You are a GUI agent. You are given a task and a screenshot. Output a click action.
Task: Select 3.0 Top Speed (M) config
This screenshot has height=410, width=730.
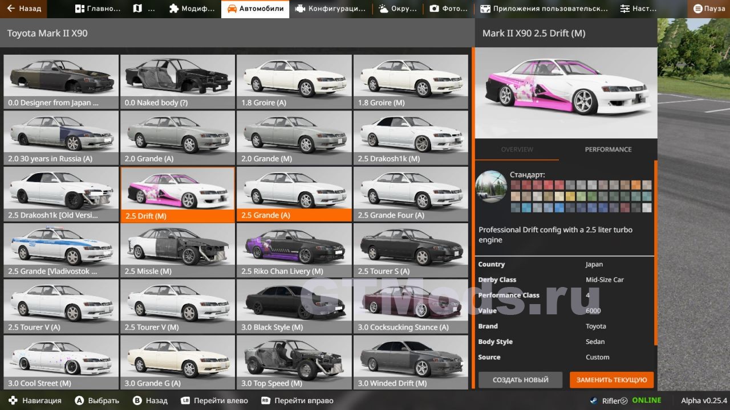click(x=294, y=362)
